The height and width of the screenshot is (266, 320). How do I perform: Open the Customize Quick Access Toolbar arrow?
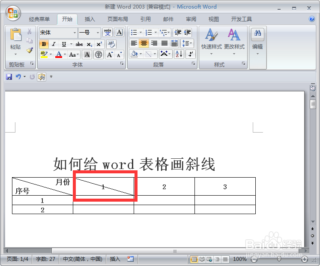51,77
